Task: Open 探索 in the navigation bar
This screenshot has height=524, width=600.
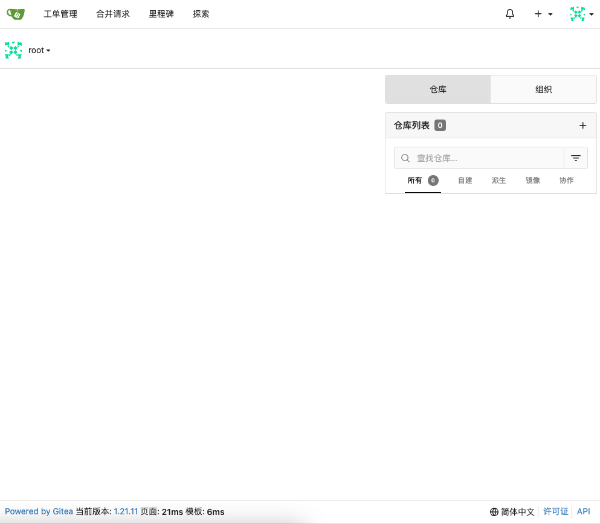Action: click(201, 14)
